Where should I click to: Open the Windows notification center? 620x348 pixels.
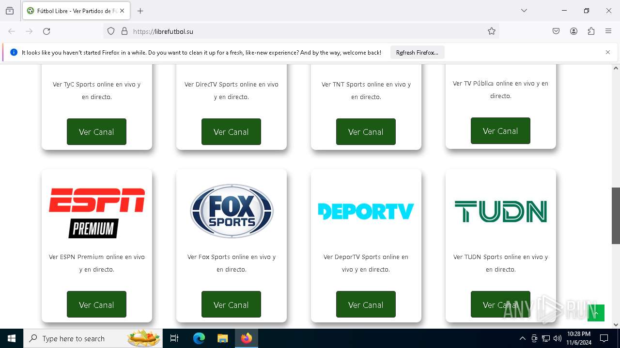click(x=604, y=338)
